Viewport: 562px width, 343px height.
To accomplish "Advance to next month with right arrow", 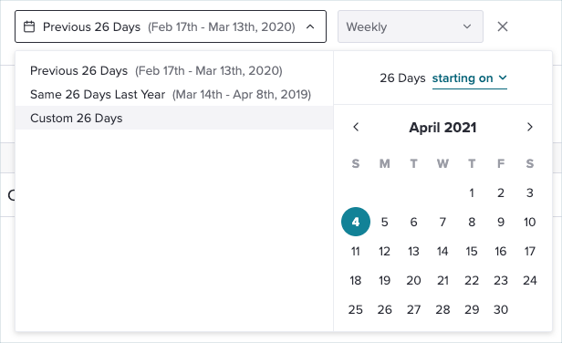I will [530, 127].
